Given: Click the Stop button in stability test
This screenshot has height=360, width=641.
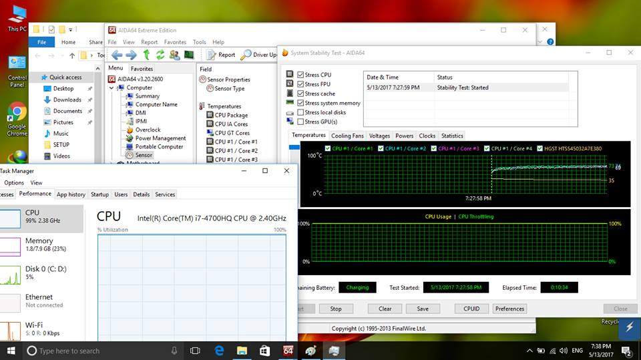Looking at the screenshot, I should 336,309.
